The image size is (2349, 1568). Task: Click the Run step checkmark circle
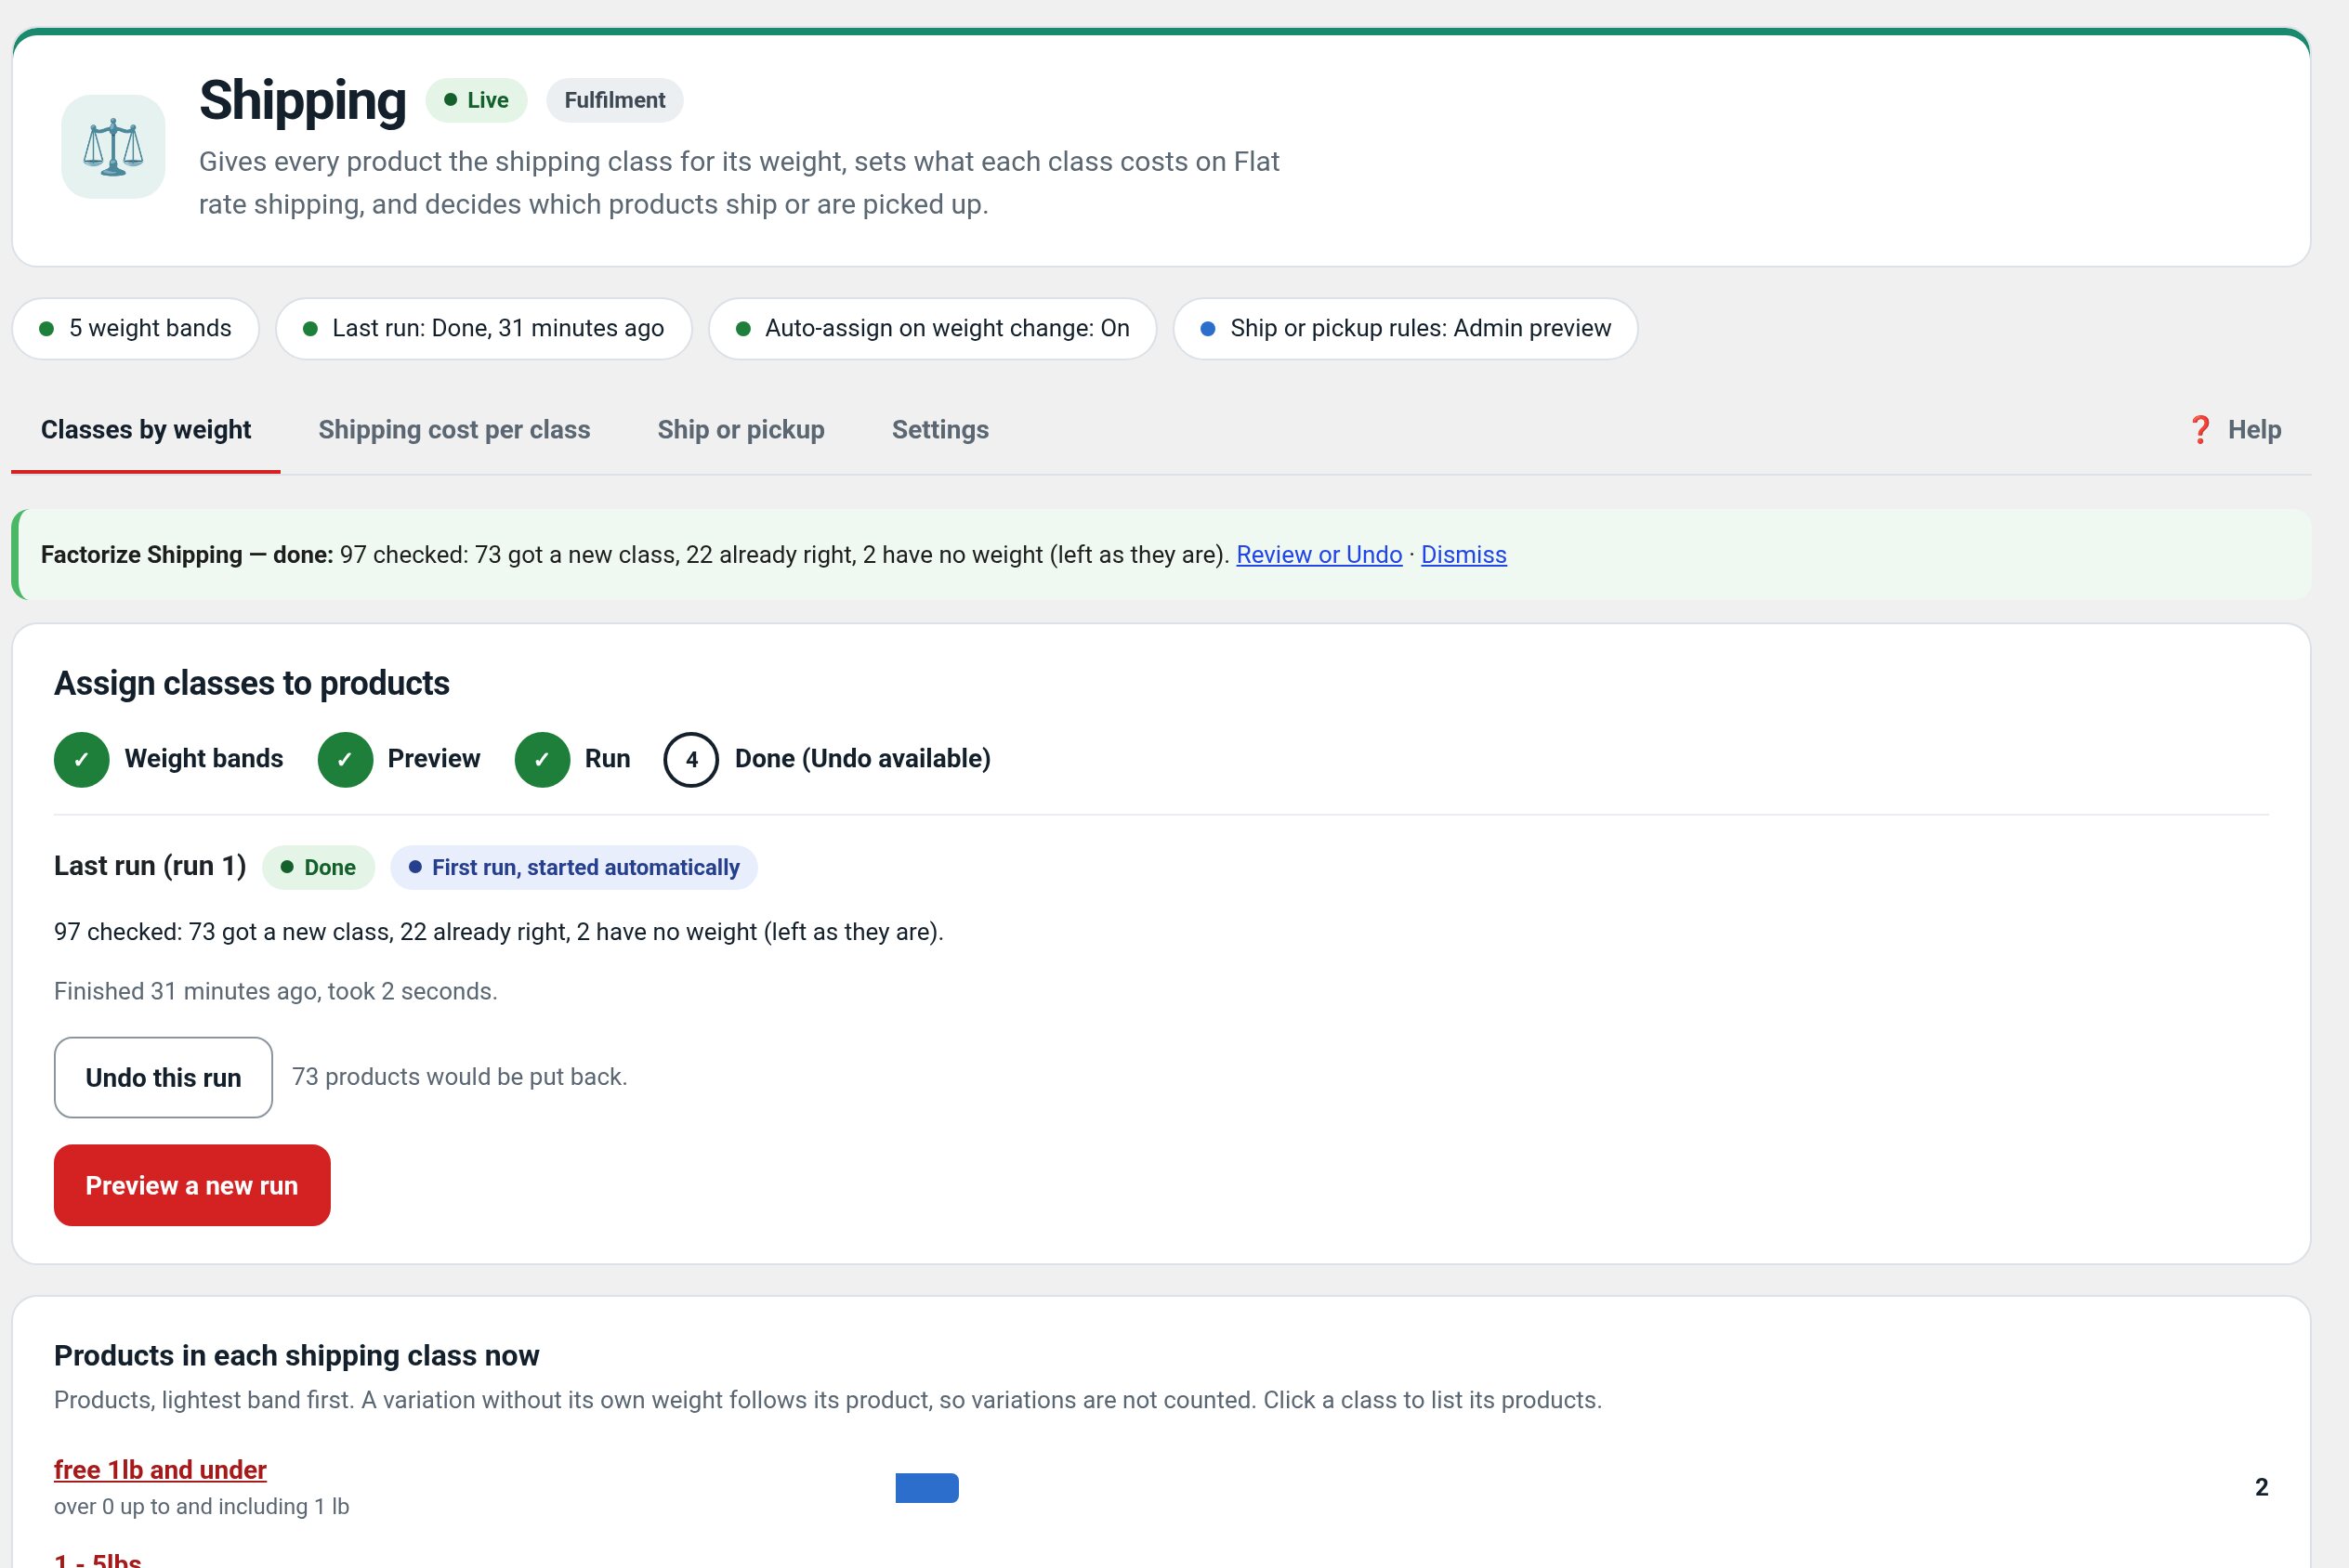click(542, 760)
